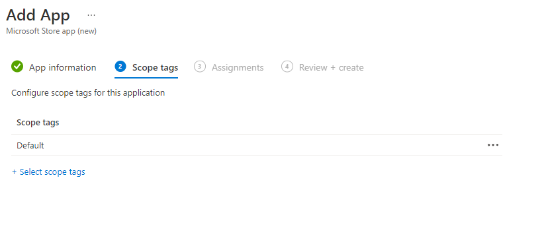Open the ellipsis menu beside Add App title
Viewport: 548px width, 252px height.
(91, 15)
